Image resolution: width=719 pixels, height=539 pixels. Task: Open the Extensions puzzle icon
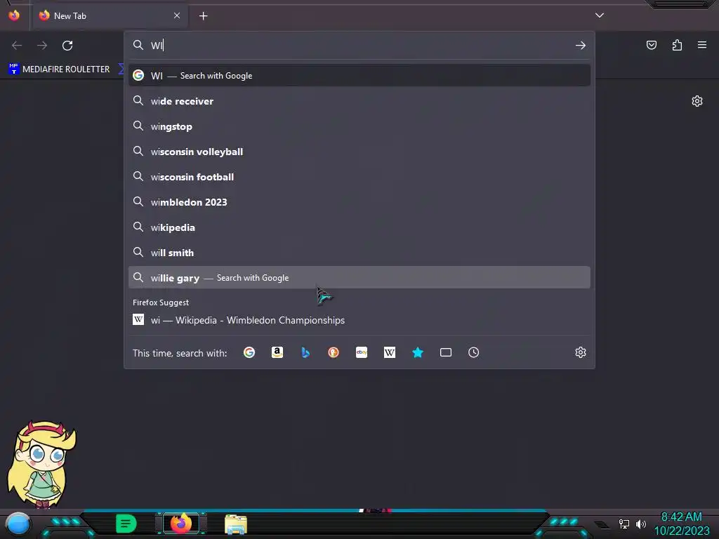click(x=677, y=45)
